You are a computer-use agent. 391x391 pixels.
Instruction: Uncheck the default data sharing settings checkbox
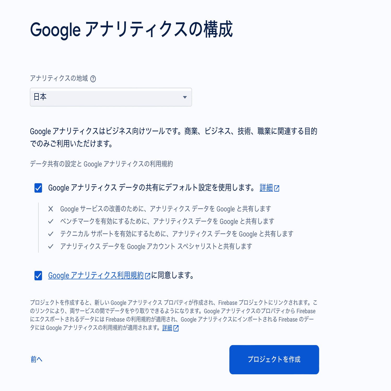pos(38,188)
